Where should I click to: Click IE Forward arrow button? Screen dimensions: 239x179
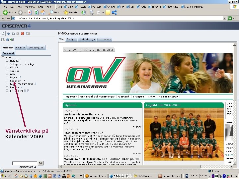pyautogui.click(x=20, y=12)
